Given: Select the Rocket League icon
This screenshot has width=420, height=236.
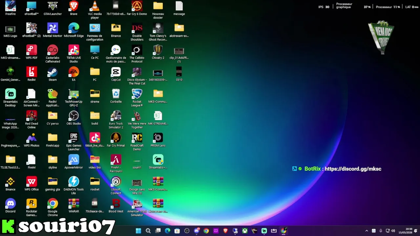Looking at the screenshot, I should click(137, 98).
